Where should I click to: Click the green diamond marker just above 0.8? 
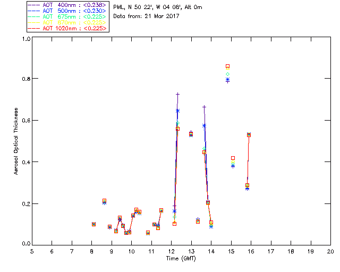point(227,74)
